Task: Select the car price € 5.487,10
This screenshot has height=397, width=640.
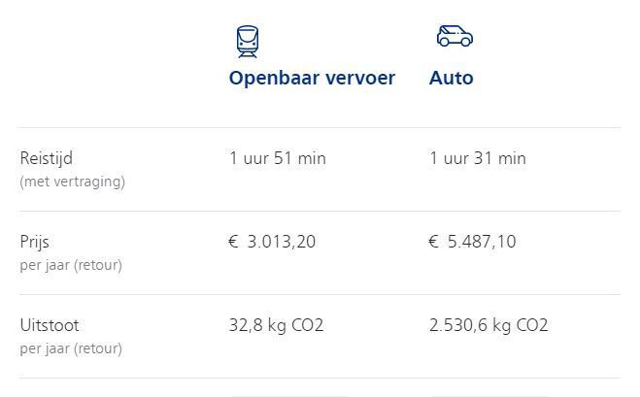Action: coord(472,242)
